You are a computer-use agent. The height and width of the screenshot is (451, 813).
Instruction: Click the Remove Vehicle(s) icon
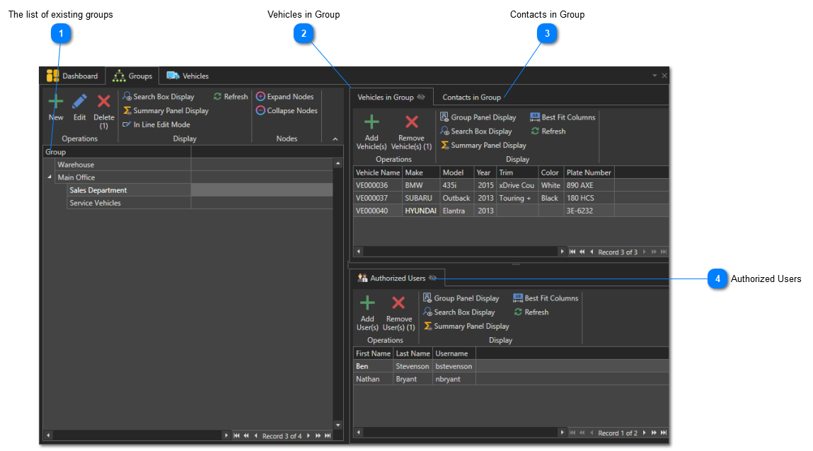pyautogui.click(x=411, y=123)
